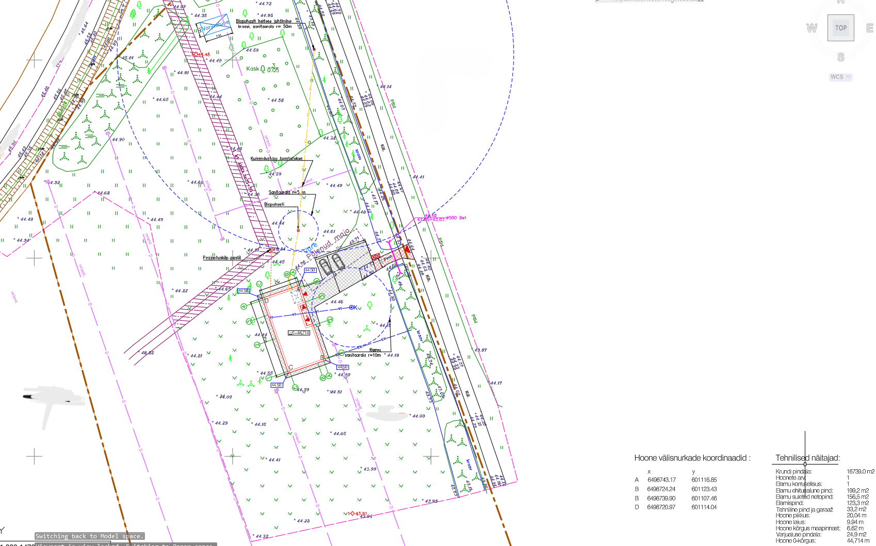
Task: Open the WCS coordinate system dropdown
Action: pos(840,77)
